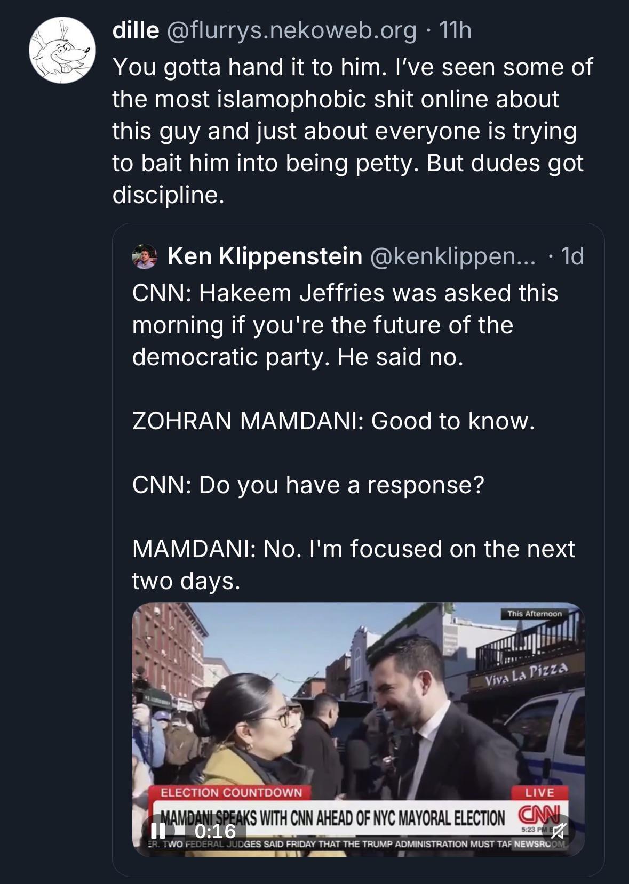Pause the playing video

coord(158,831)
